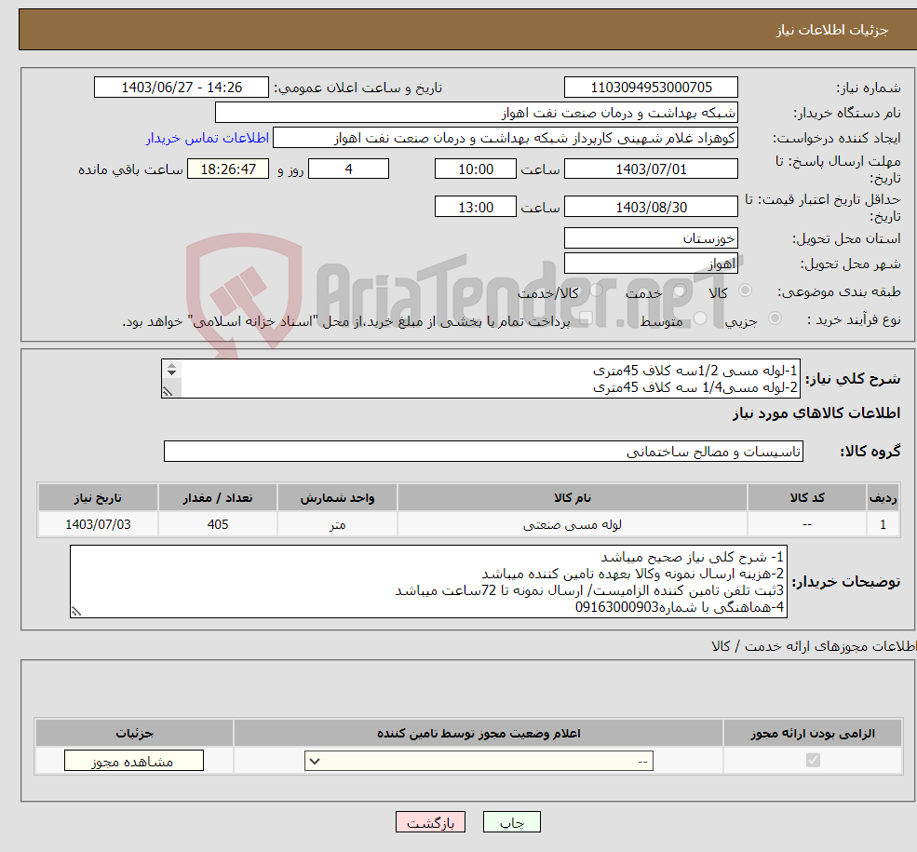The image size is (917, 852).
Task: Click the remaining time field 18:26:47
Action: pos(228,169)
